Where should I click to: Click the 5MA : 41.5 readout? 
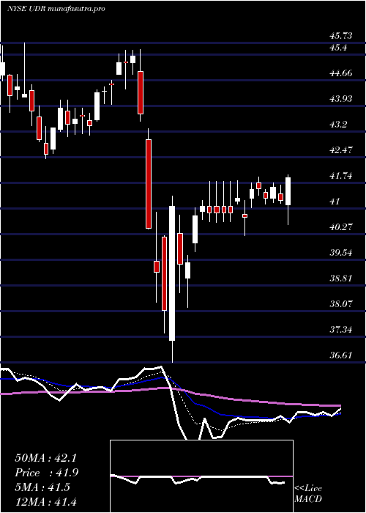tap(42, 487)
